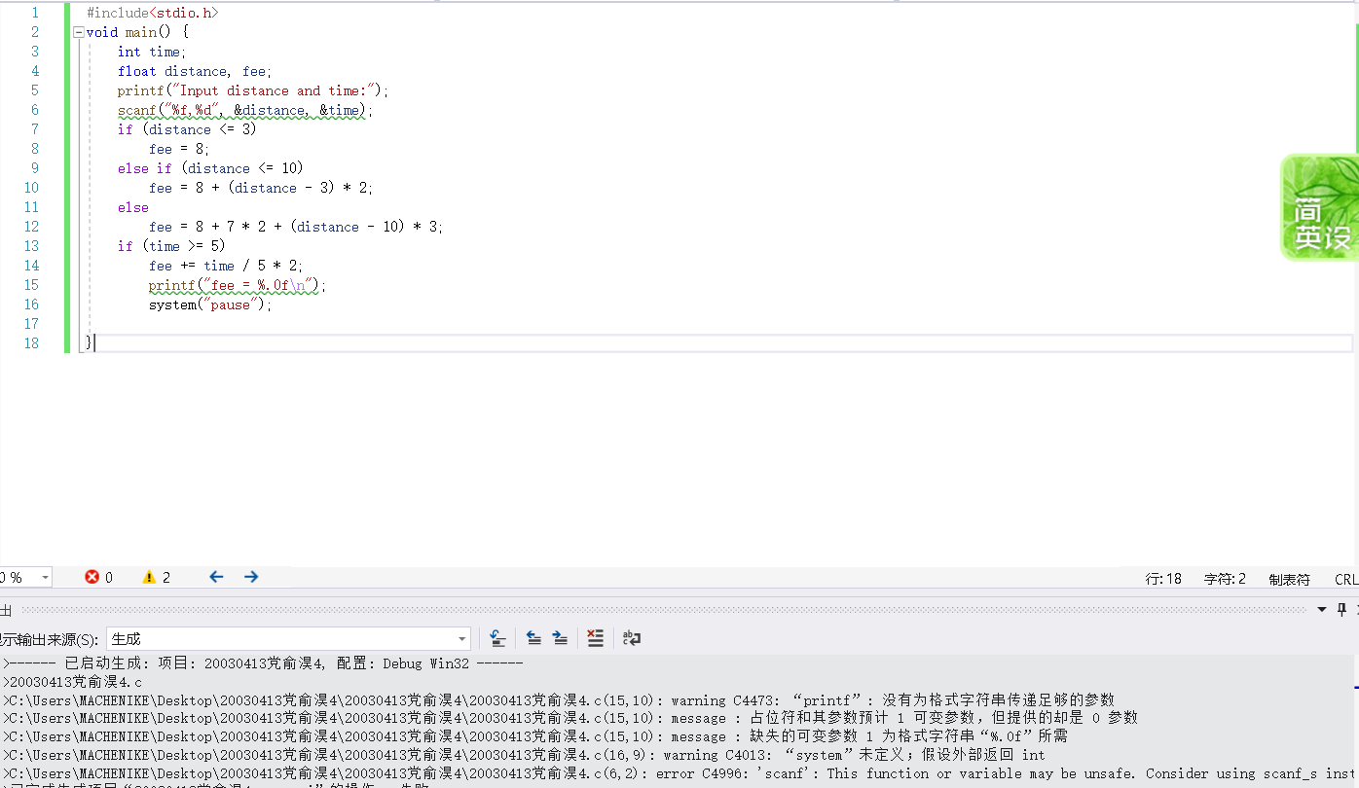Click the 已启动生成 build started output line
The width and height of the screenshot is (1359, 788).
[263, 663]
